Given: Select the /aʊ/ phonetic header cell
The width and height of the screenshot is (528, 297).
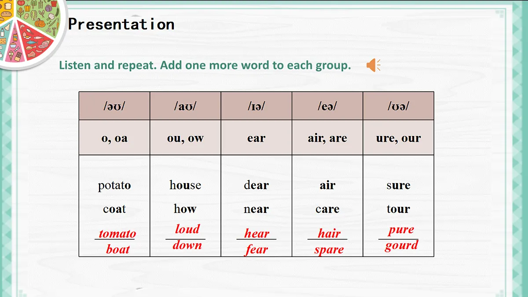Looking at the screenshot, I should point(185,106).
